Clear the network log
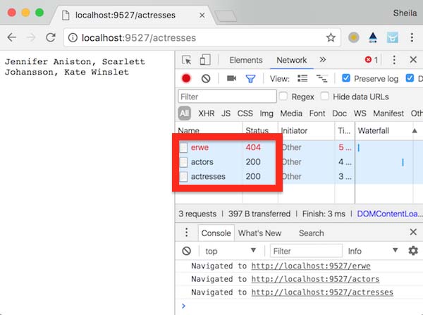 click(x=206, y=78)
